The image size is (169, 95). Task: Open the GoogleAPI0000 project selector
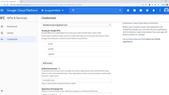[x=53, y=11]
